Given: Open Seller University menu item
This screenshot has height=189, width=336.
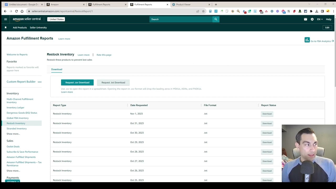Looking at the screenshot, I should pyautogui.click(x=38, y=28).
